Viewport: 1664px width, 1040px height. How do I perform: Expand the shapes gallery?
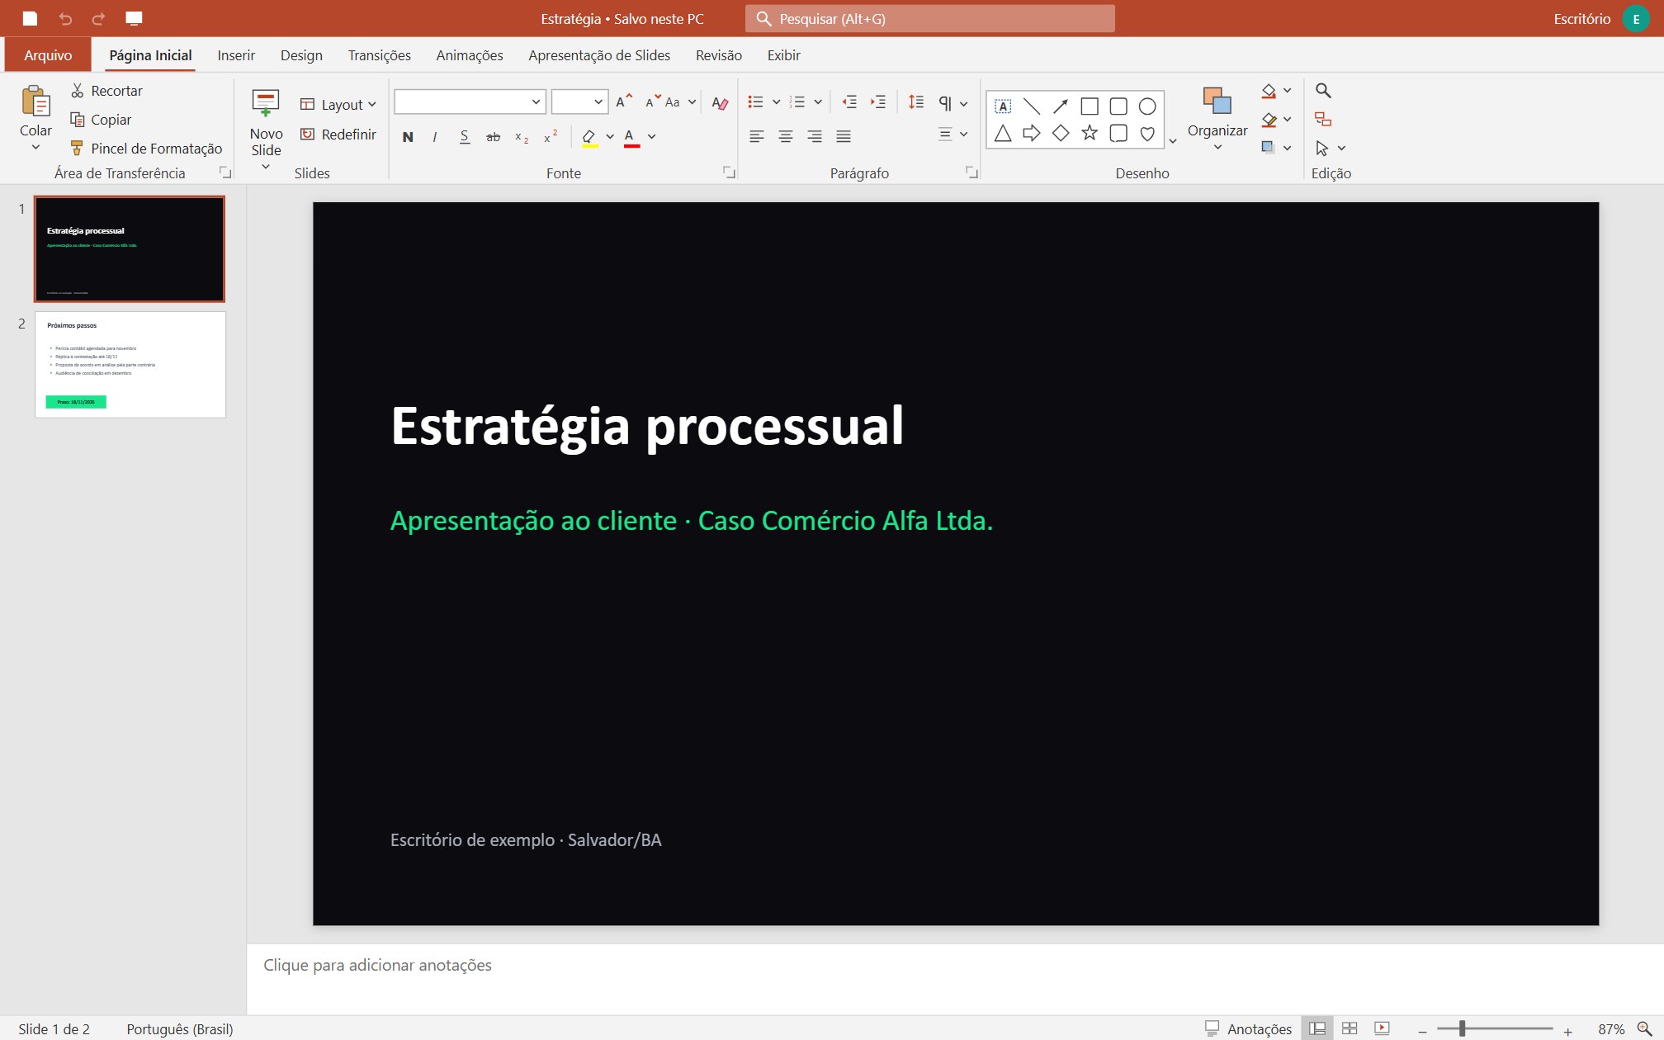[1173, 141]
